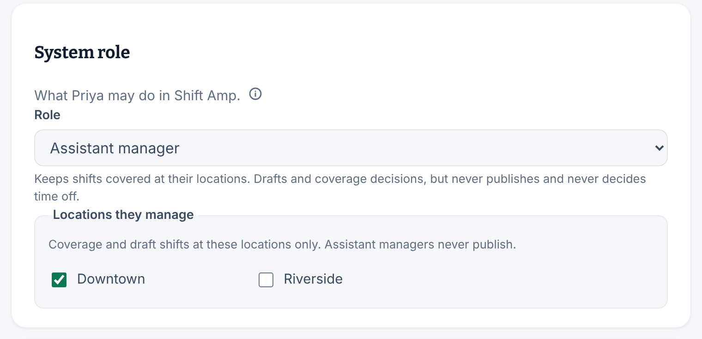This screenshot has width=702, height=339.
Task: Click the "Locations they manage" legend
Action: (123, 215)
